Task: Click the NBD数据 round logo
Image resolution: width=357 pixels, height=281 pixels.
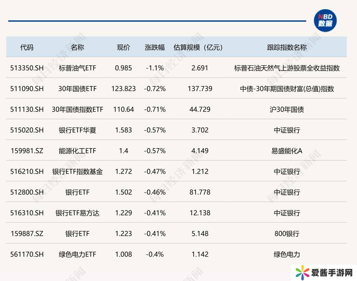Action: pyautogui.click(x=325, y=20)
